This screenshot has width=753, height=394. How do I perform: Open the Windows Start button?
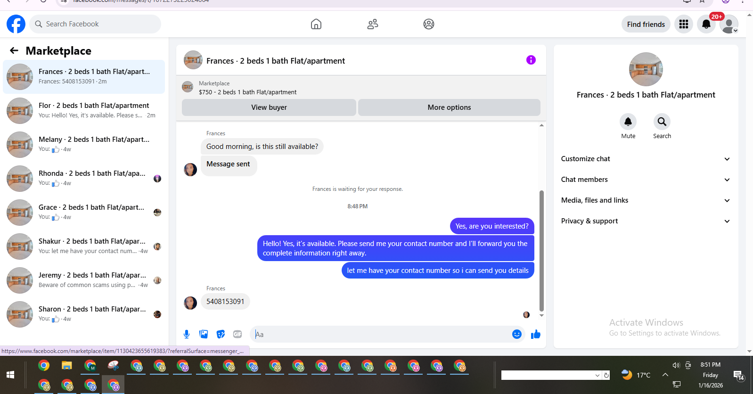click(x=10, y=375)
